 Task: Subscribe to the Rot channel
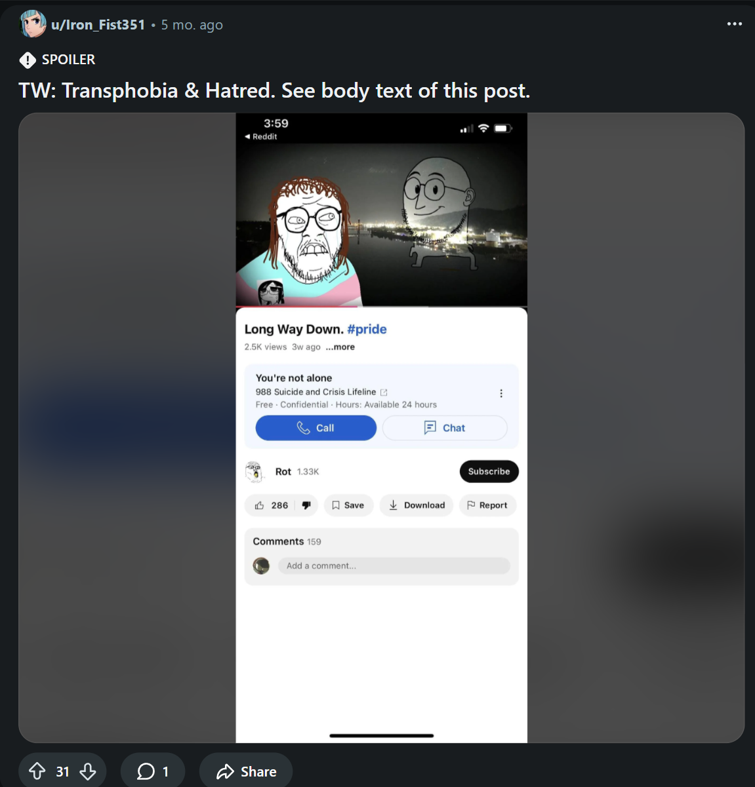click(x=489, y=471)
